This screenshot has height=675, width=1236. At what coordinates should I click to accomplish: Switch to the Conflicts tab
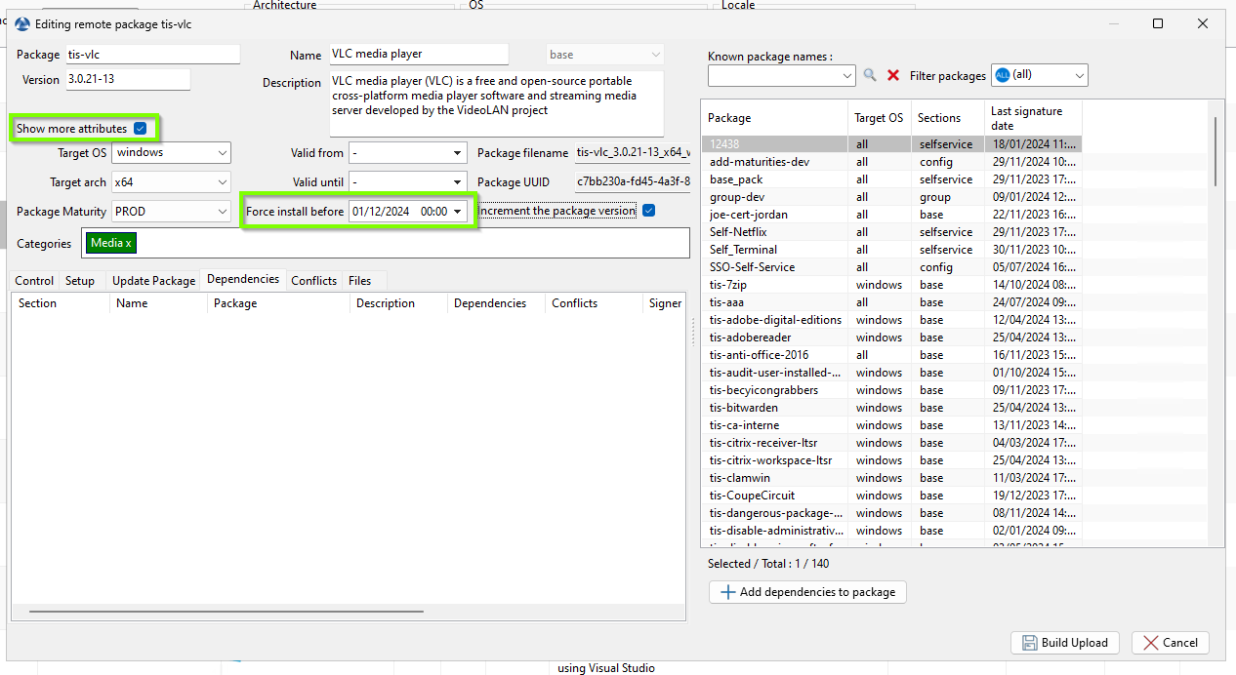click(313, 281)
